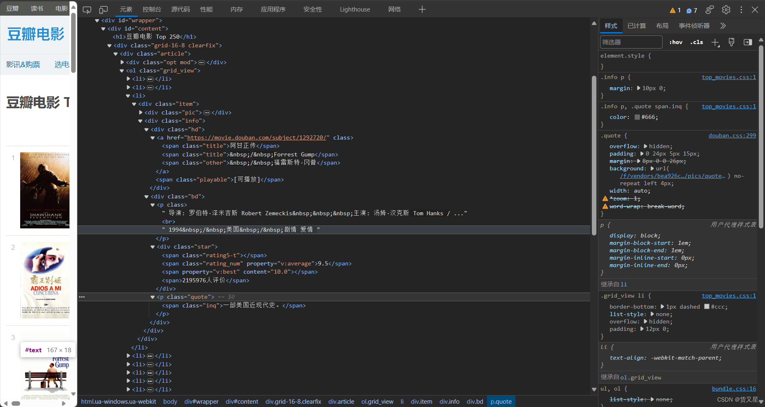Click the #666 color swatch
Image resolution: width=765 pixels, height=407 pixels.
point(637,117)
